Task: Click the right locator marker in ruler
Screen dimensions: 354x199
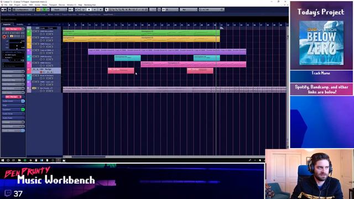Action: [221, 28]
